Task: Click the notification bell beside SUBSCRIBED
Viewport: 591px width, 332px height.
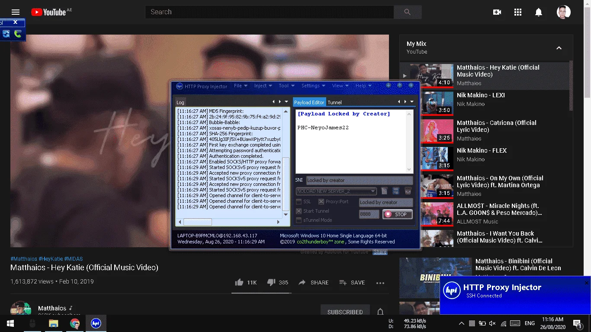Action: tap(380, 312)
